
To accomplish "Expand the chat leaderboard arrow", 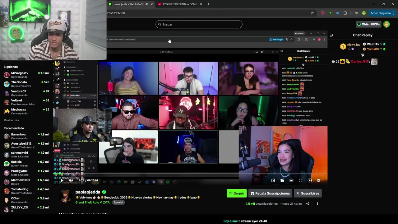I will tap(363, 55).
